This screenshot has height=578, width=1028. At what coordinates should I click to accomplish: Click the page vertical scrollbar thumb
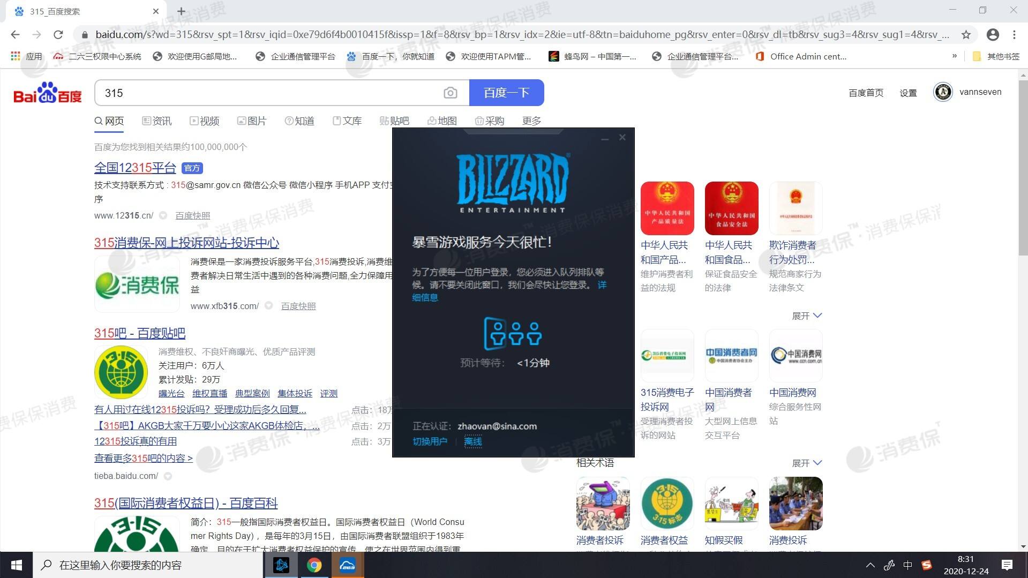click(x=1023, y=168)
